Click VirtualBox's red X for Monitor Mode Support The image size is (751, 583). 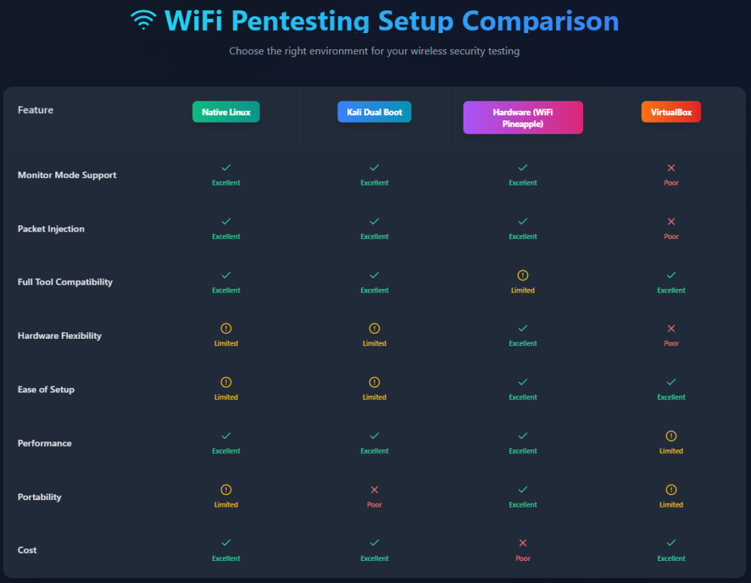coord(671,168)
